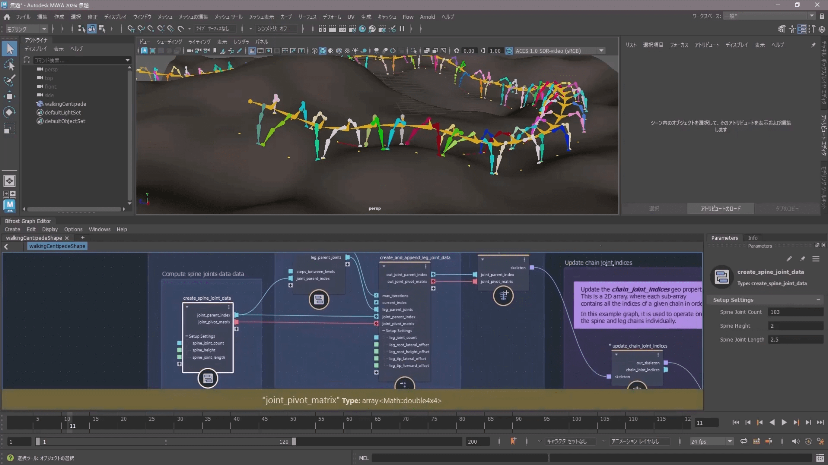828x465 pixels.
Task: Collapse Setup Settings inside create_spine_joint_data node
Action: [187, 336]
